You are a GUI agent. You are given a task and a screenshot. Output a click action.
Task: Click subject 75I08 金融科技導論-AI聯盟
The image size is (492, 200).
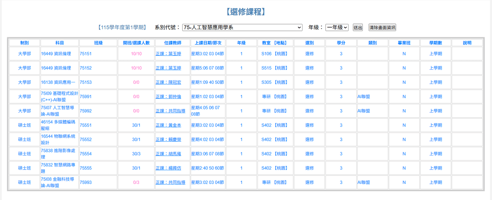(x=58, y=182)
